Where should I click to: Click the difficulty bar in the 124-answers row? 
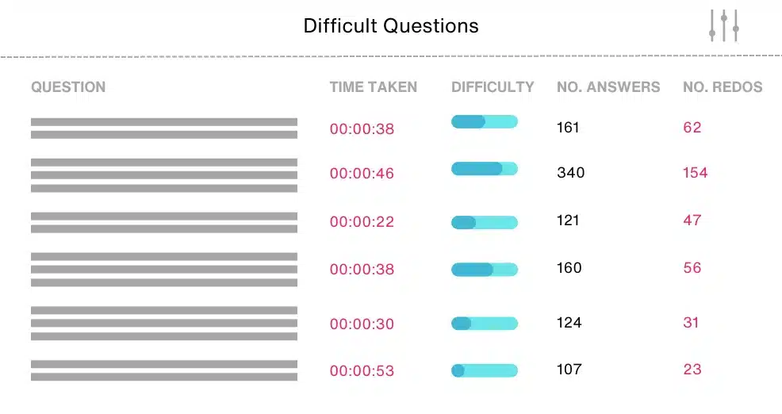[485, 324]
